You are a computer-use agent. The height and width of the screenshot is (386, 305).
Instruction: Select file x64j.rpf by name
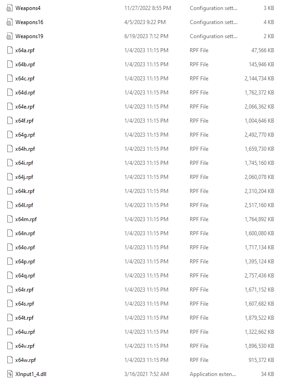pos(24,177)
